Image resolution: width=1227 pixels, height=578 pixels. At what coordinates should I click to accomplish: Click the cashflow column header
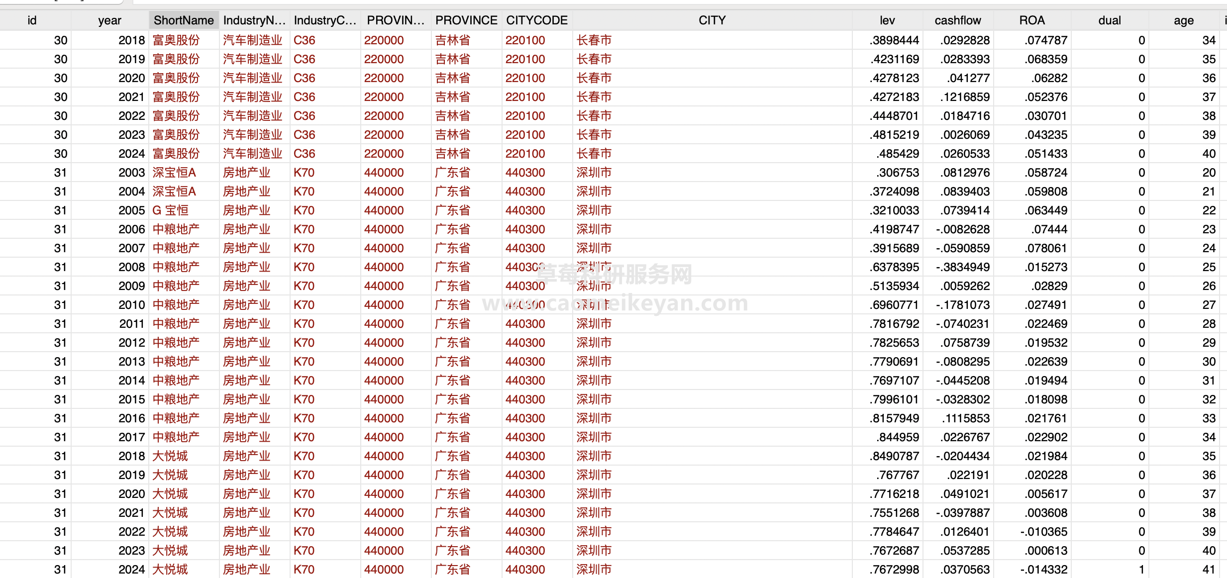tap(957, 20)
